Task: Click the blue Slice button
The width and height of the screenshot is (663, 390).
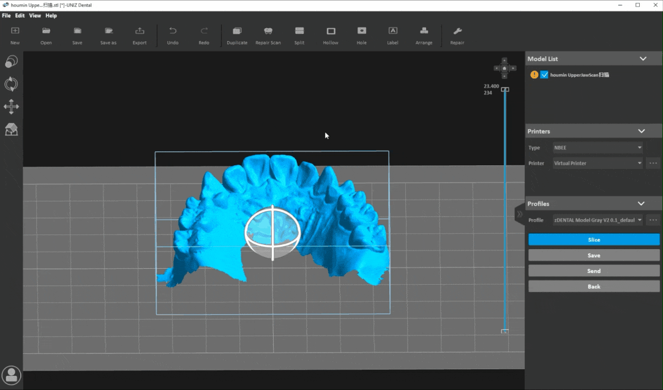Action: coord(594,240)
